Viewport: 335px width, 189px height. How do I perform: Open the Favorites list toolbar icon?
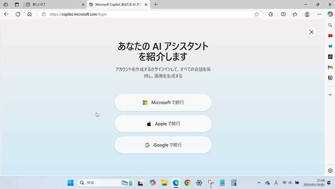[295, 14]
